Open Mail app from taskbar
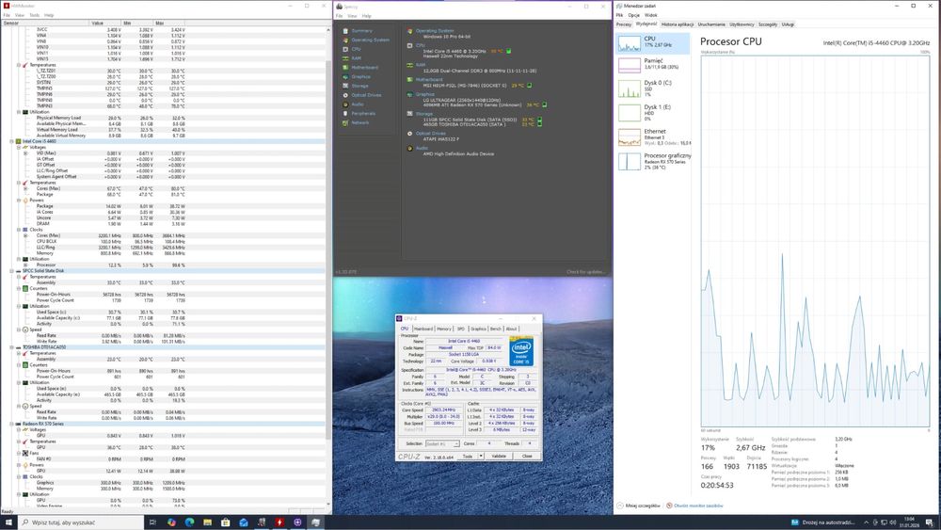The image size is (941, 530). (244, 522)
